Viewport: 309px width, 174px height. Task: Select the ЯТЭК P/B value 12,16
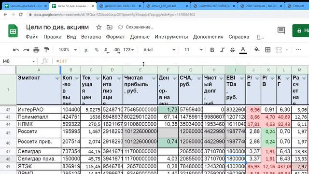point(268,166)
